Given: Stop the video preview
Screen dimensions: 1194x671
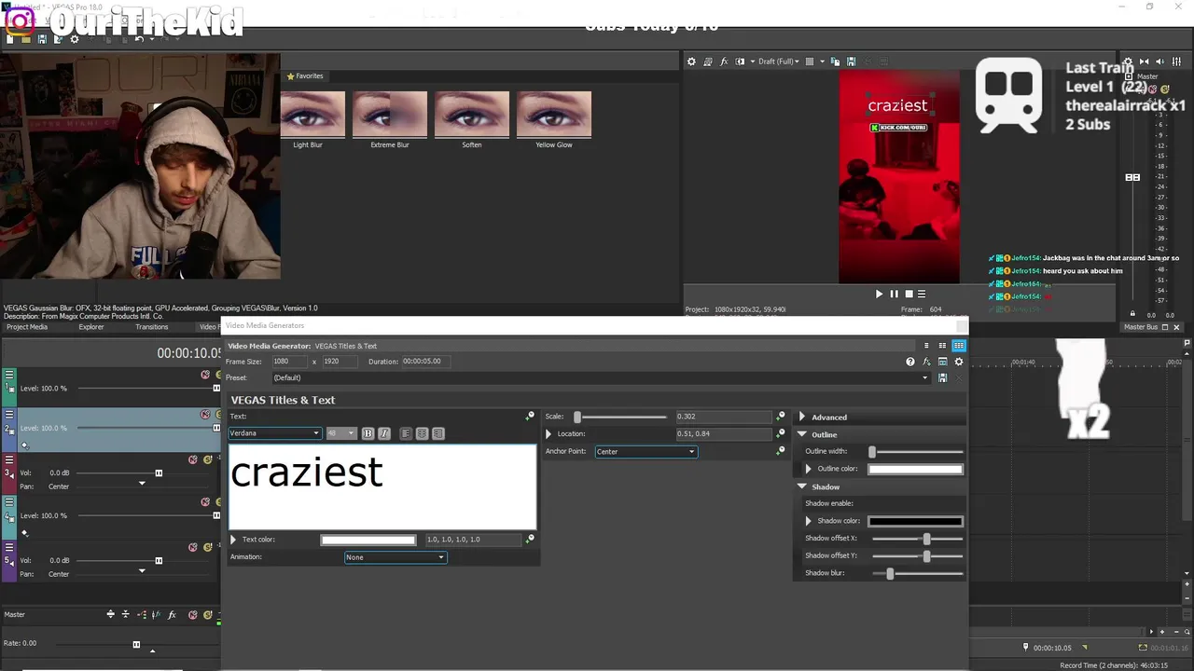Looking at the screenshot, I should click(909, 294).
